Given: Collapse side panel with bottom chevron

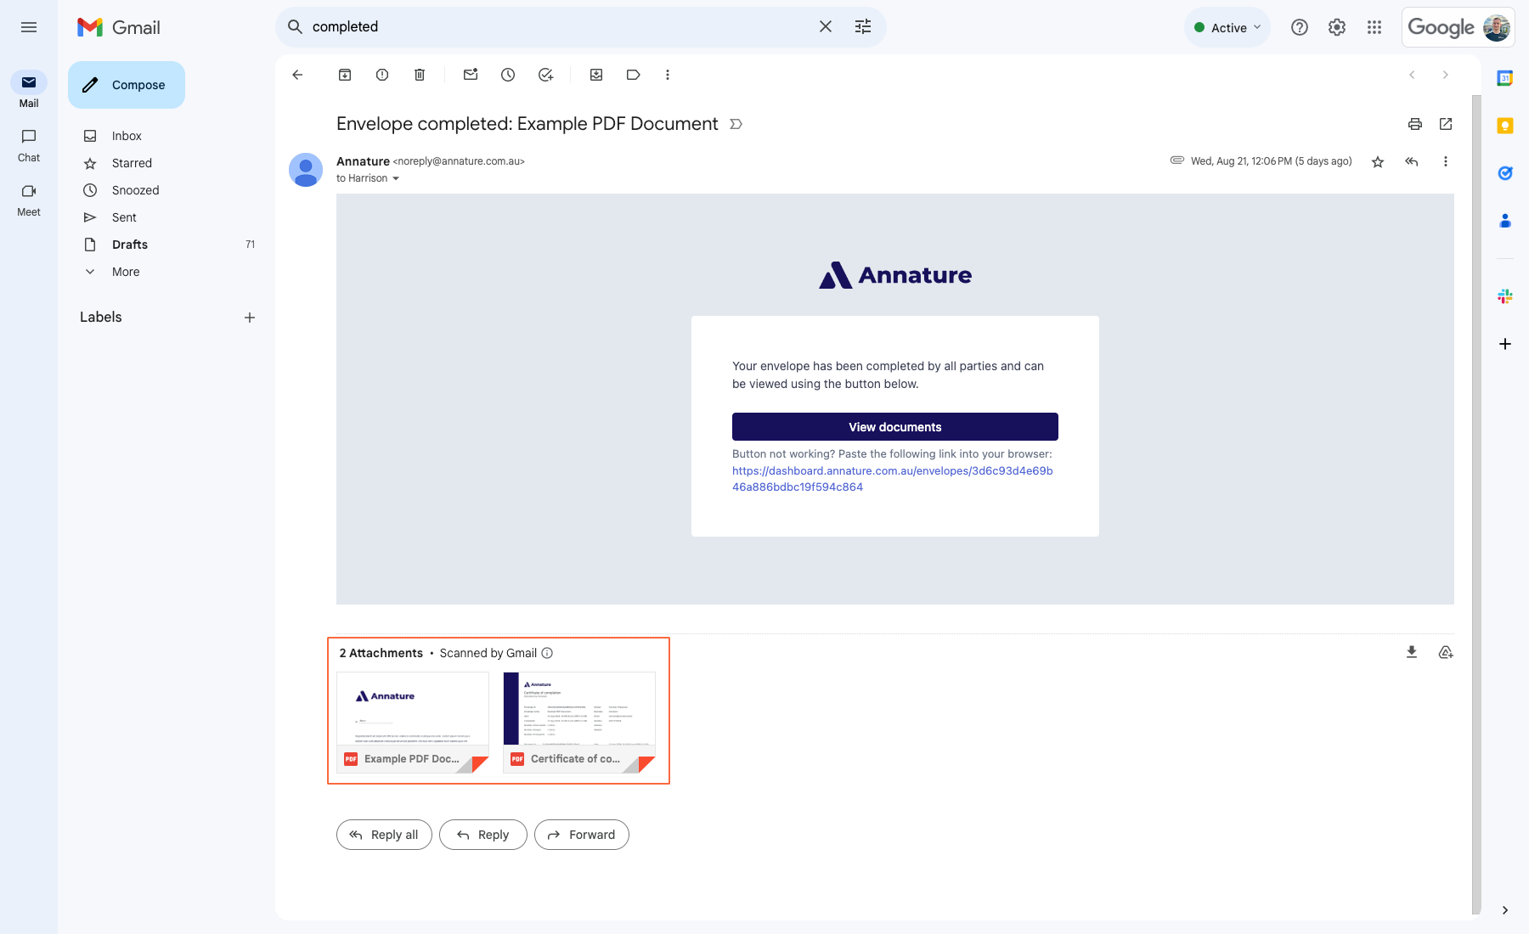Looking at the screenshot, I should click(x=1505, y=910).
